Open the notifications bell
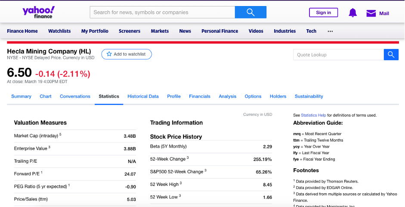This screenshot has height=207, width=405. tap(352, 12)
